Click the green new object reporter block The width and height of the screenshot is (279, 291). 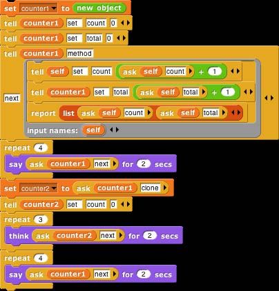click(x=99, y=8)
